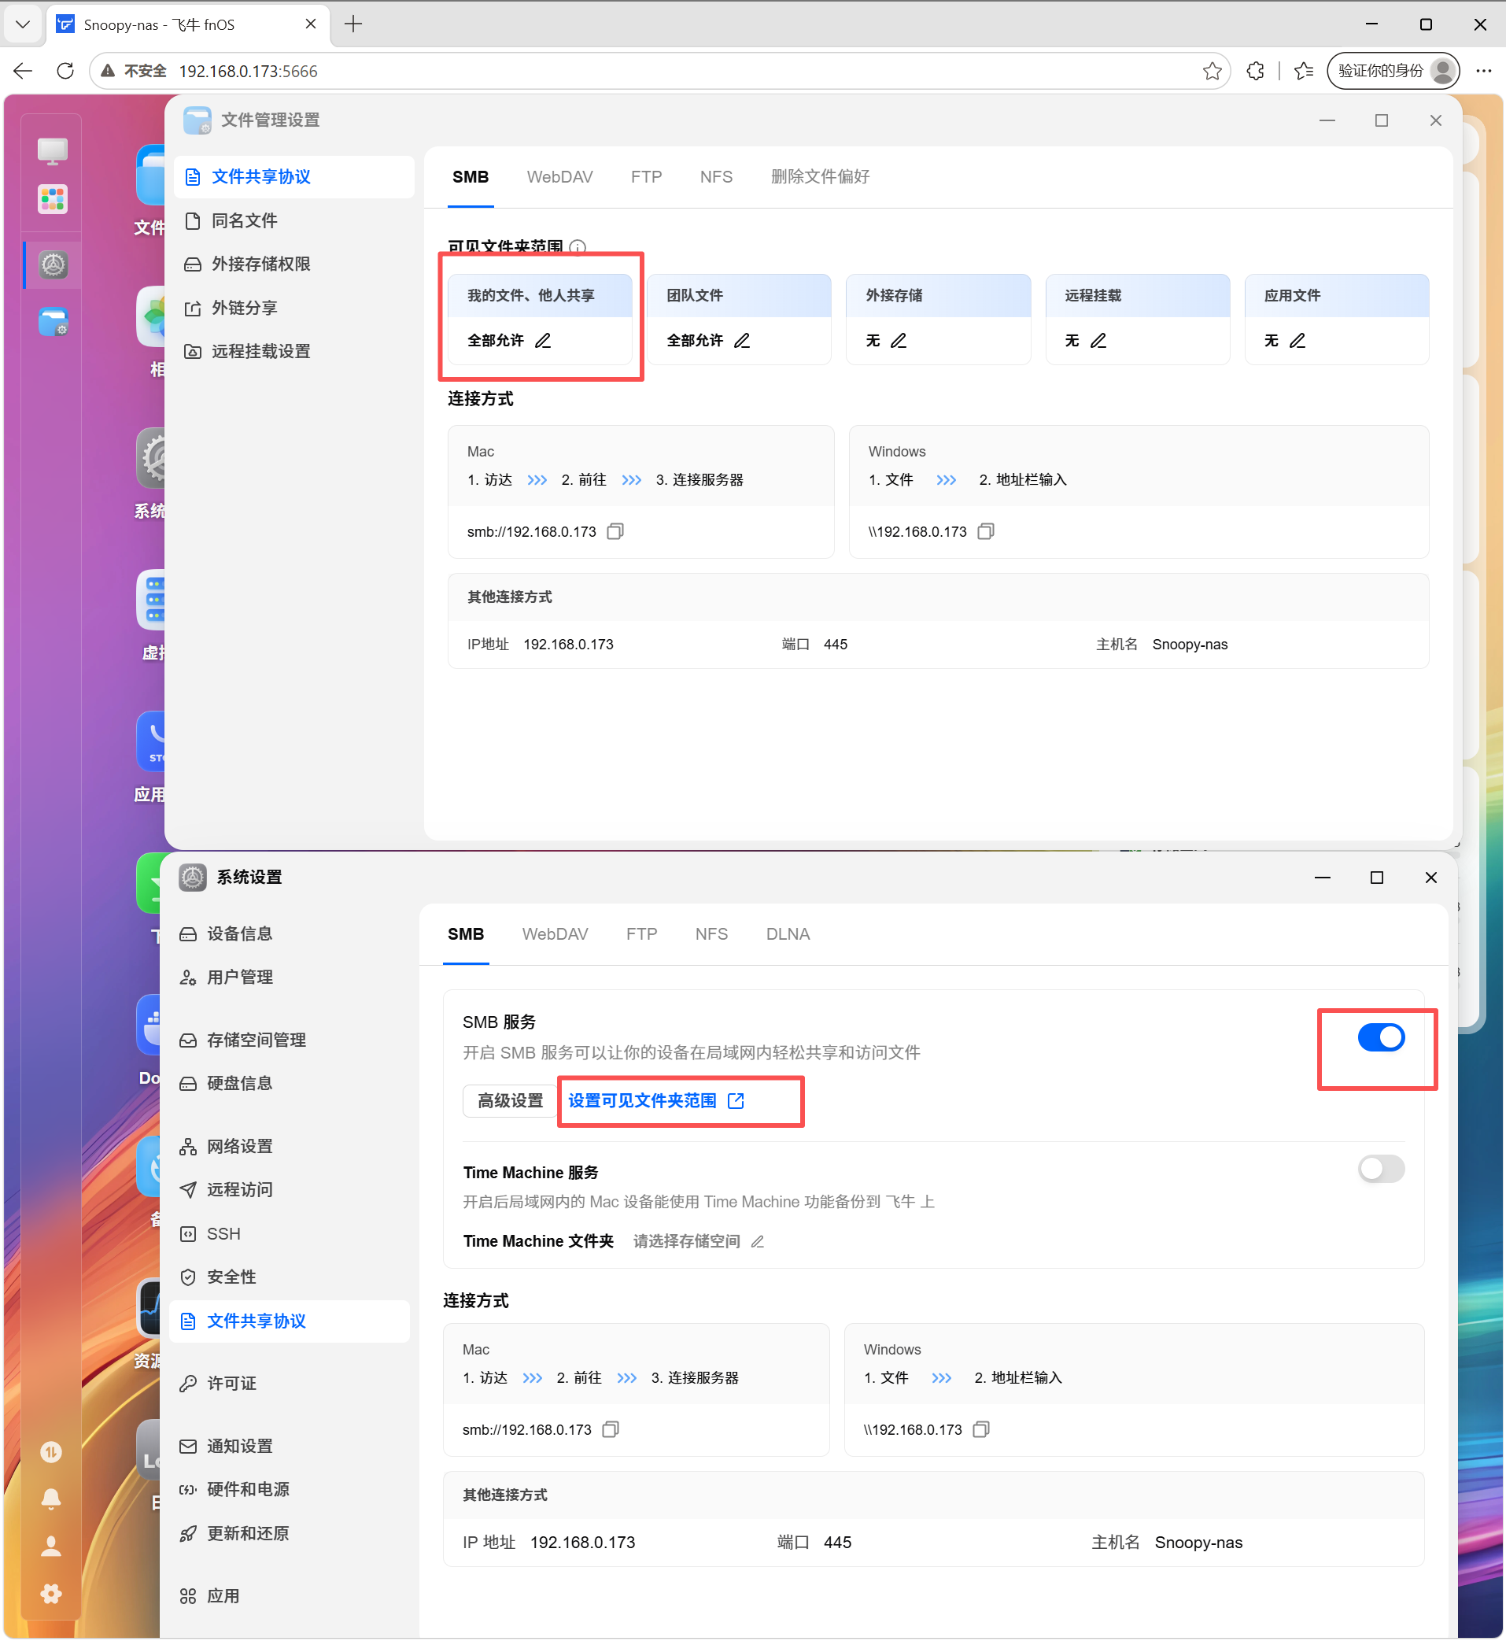Open the bottom gear settings icon in dock
The height and width of the screenshot is (1641, 1506).
[x=51, y=1594]
